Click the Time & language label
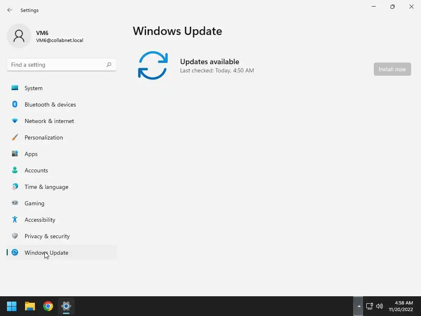Image resolution: width=421 pixels, height=316 pixels. tap(46, 187)
